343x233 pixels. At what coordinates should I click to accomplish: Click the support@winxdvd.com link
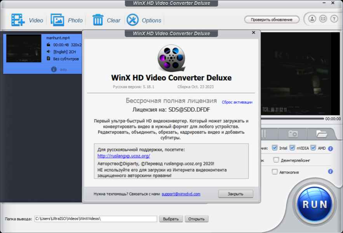pyautogui.click(x=181, y=194)
